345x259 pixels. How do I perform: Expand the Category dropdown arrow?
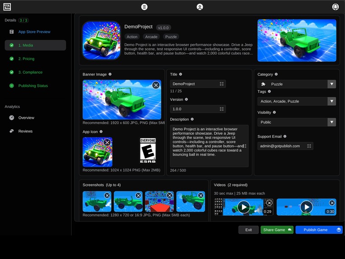(x=331, y=84)
